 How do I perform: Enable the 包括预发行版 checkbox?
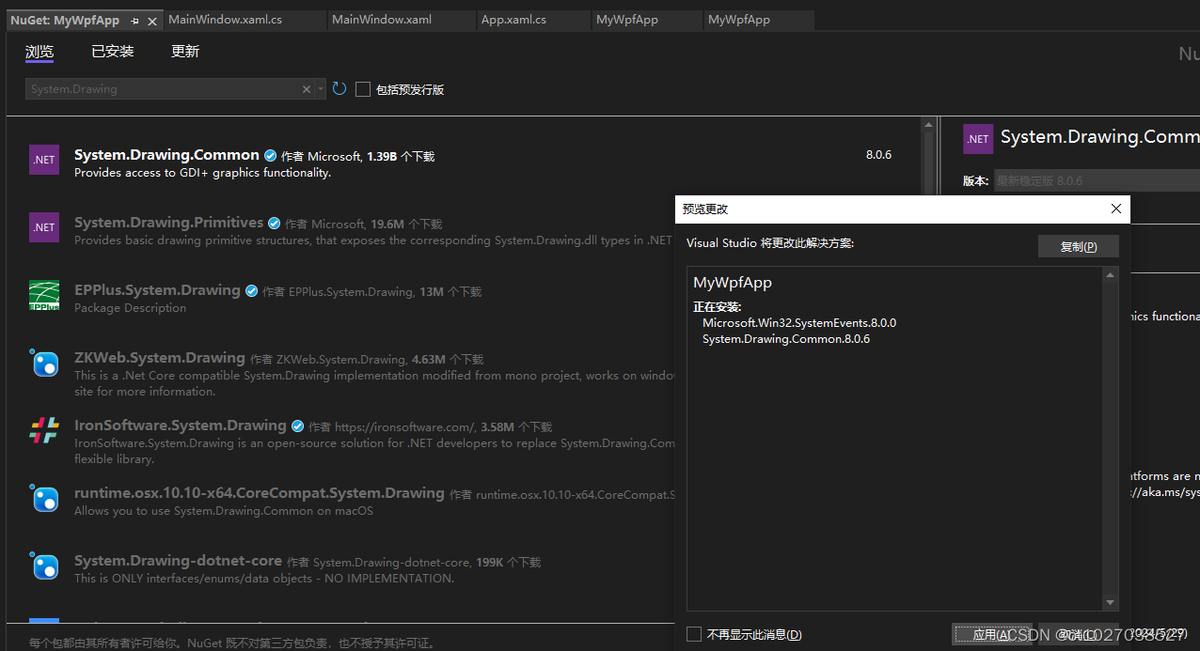(363, 88)
